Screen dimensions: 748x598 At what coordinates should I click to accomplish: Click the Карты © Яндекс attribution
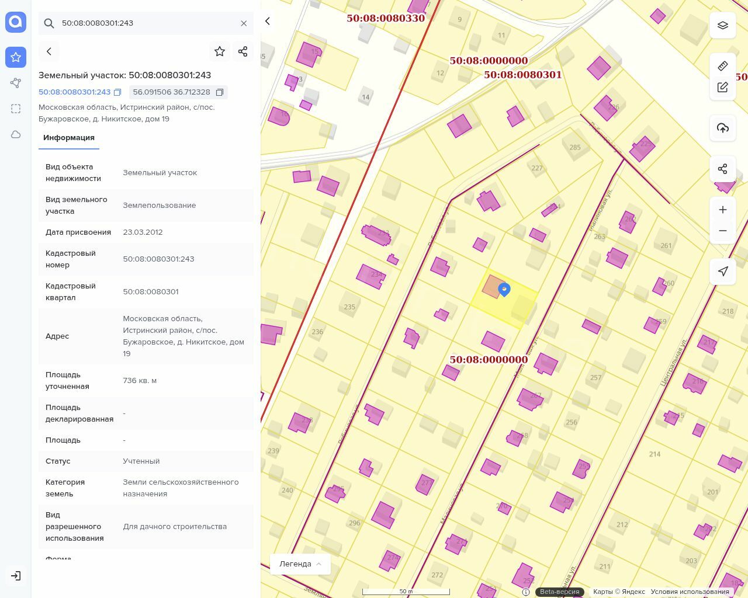[619, 592]
